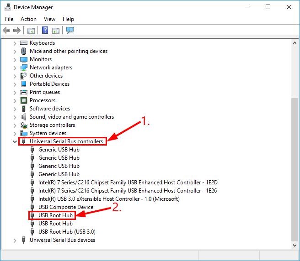The height and width of the screenshot is (261, 300).
Task: Click the Processors chip icon
Action: point(24,100)
